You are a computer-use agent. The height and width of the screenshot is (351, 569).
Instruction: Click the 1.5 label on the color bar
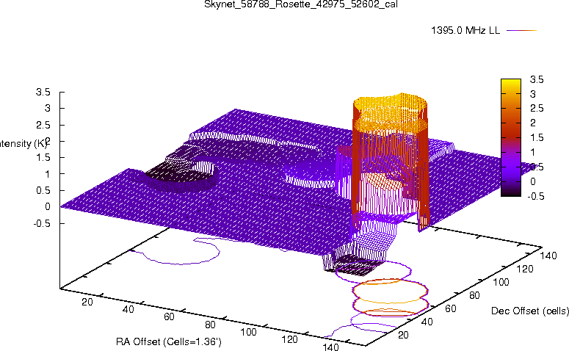pyautogui.click(x=537, y=137)
